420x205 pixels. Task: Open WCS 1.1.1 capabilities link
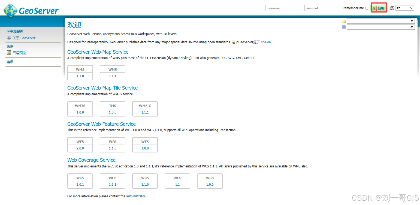coord(113,185)
